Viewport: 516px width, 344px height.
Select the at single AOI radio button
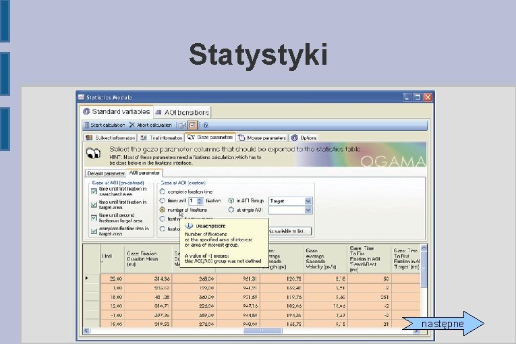231,209
